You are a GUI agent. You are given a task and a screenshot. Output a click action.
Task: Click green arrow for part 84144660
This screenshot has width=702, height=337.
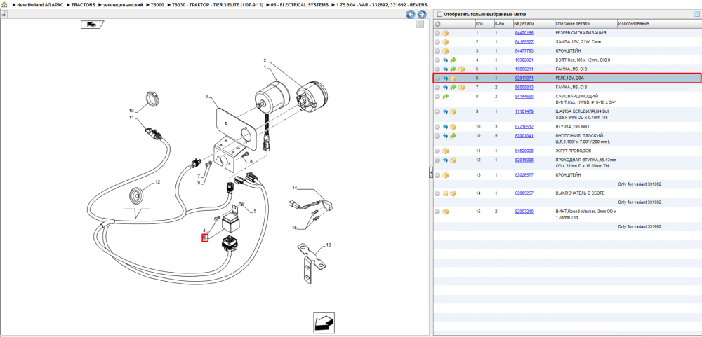click(x=446, y=96)
